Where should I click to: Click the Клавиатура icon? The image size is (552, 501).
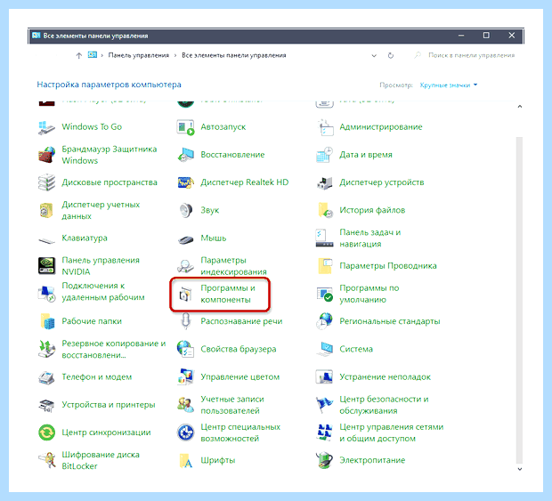point(46,239)
